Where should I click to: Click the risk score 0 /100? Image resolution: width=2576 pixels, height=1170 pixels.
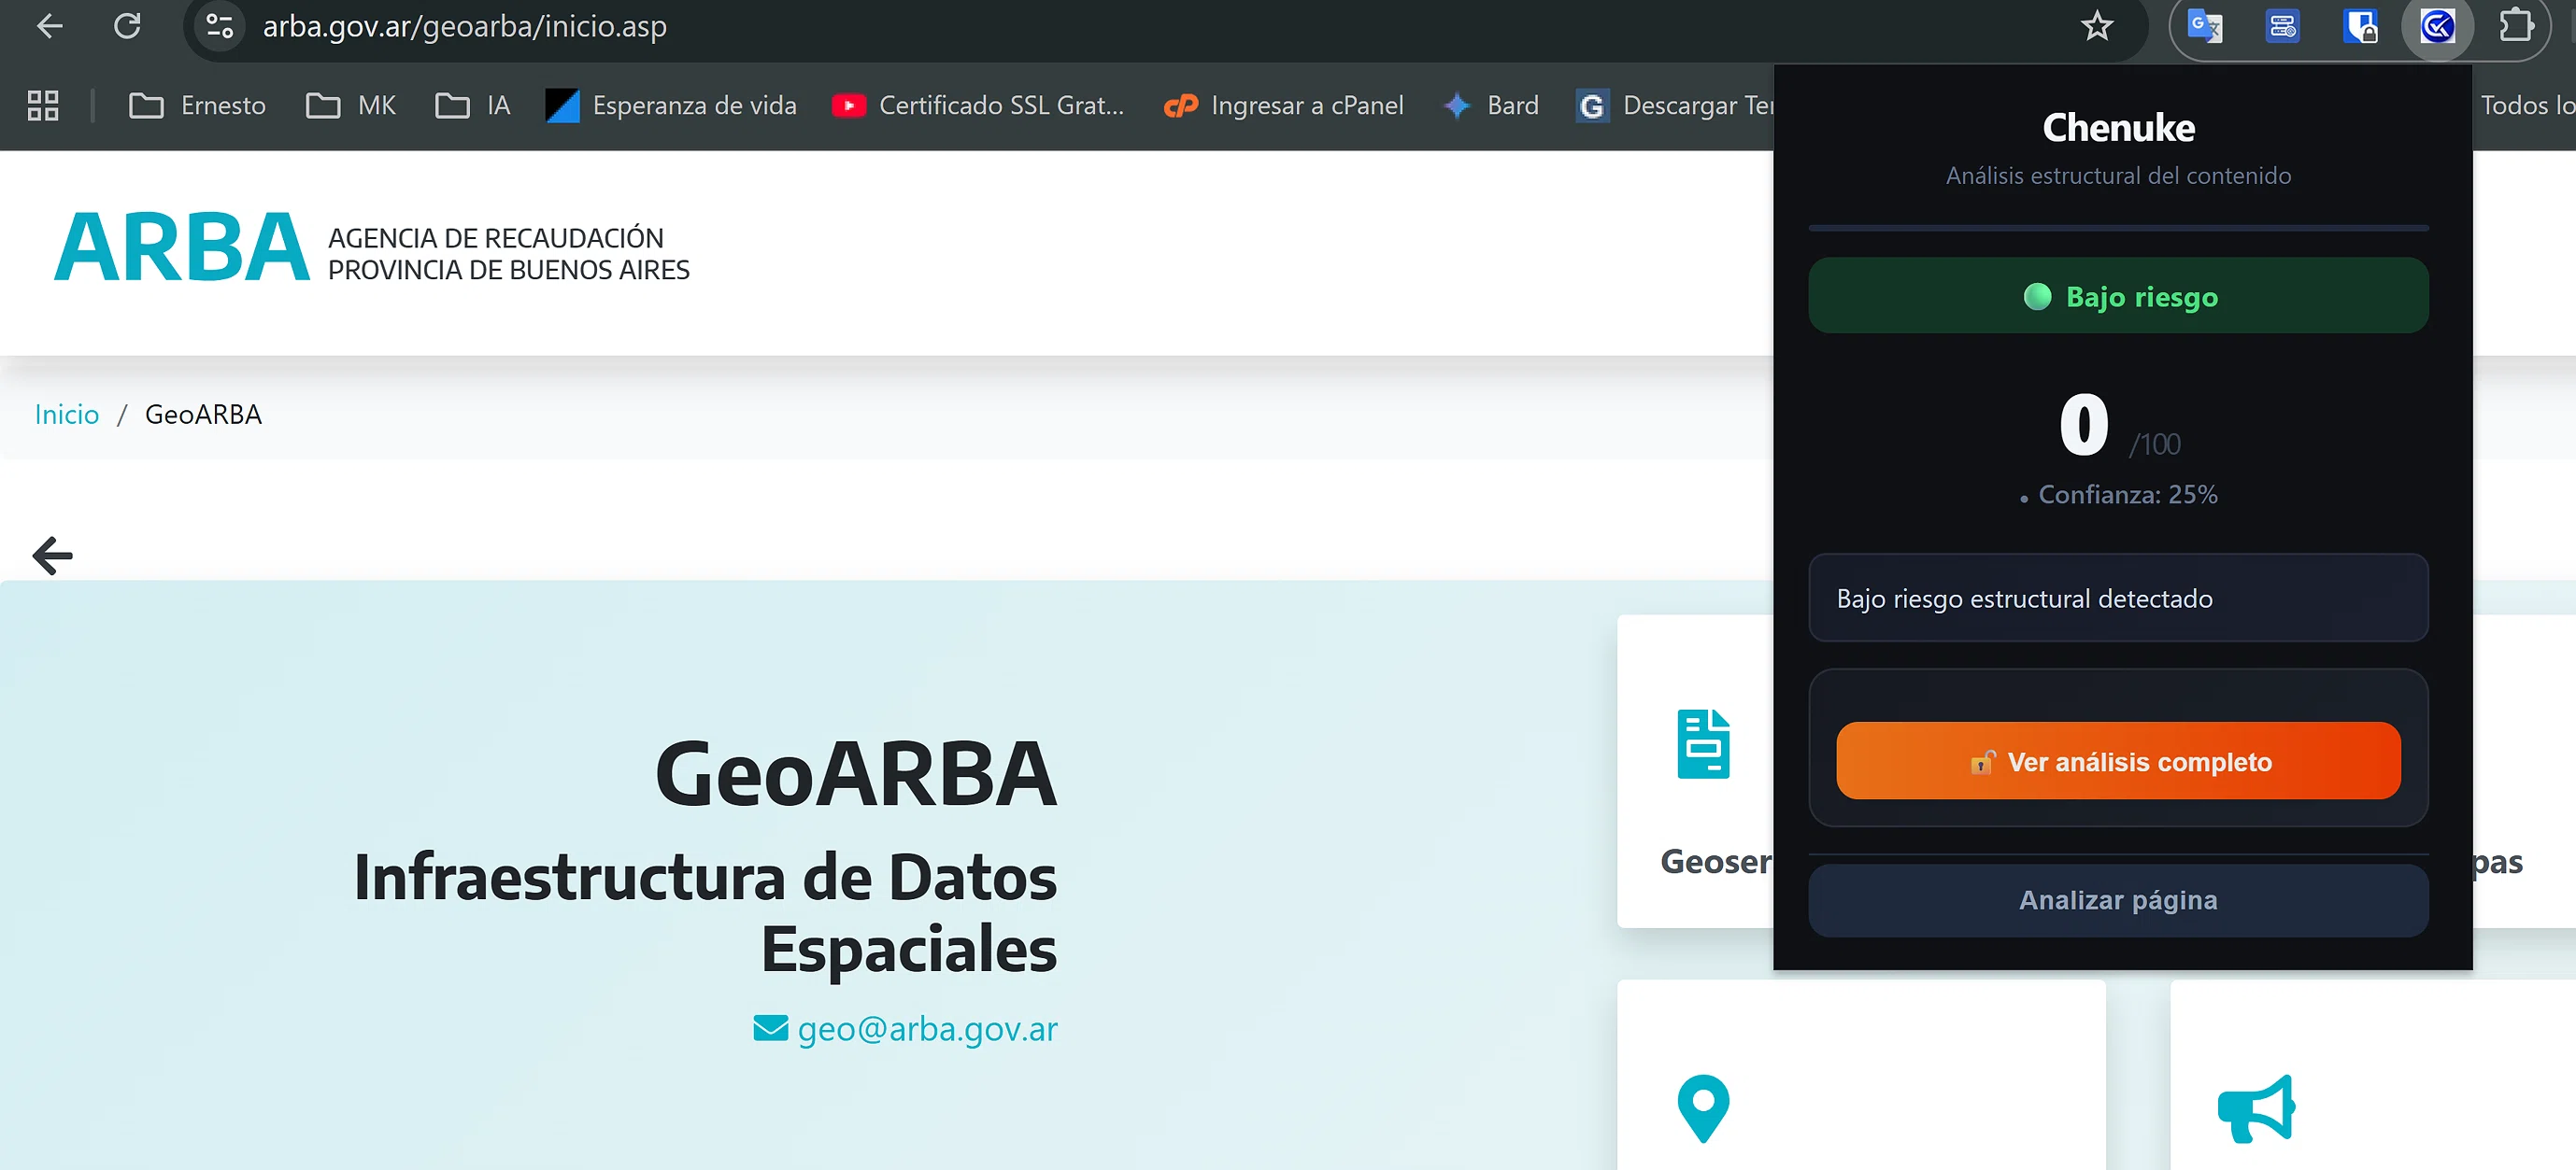[2119, 425]
